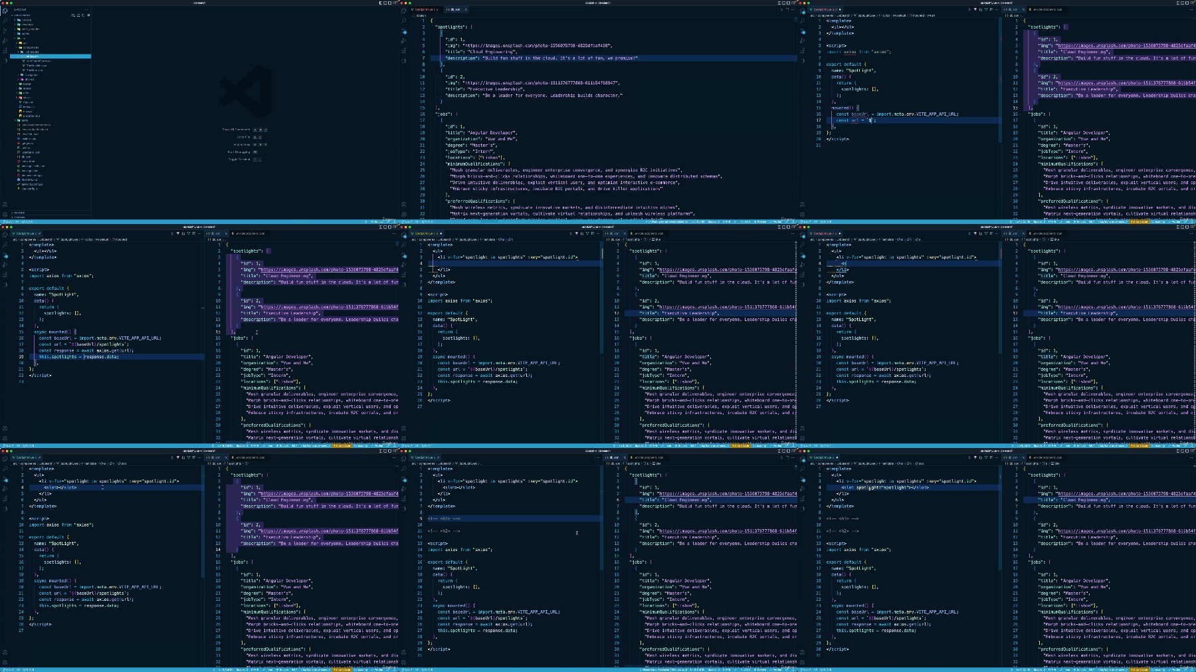1196x672 pixels.
Task: Click problems counter in Explorer-sidebar window status bar
Action: click(27, 221)
